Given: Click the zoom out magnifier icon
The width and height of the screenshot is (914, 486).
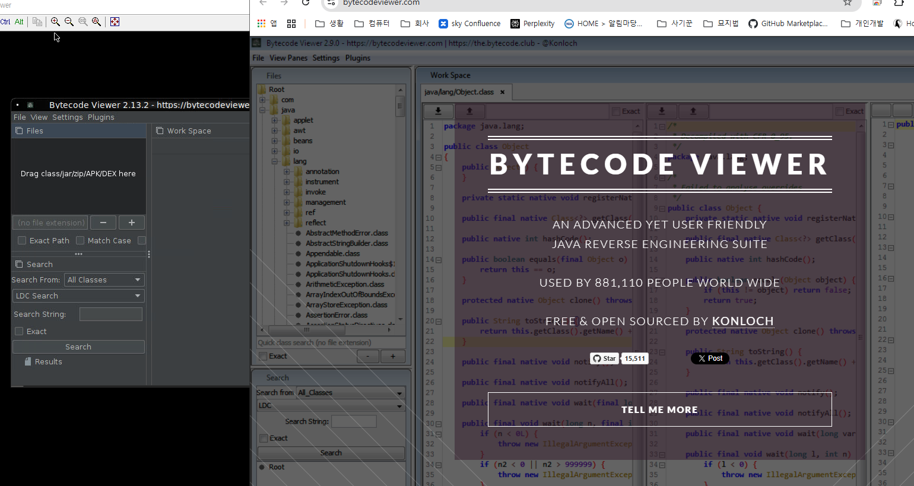Looking at the screenshot, I should [x=69, y=21].
